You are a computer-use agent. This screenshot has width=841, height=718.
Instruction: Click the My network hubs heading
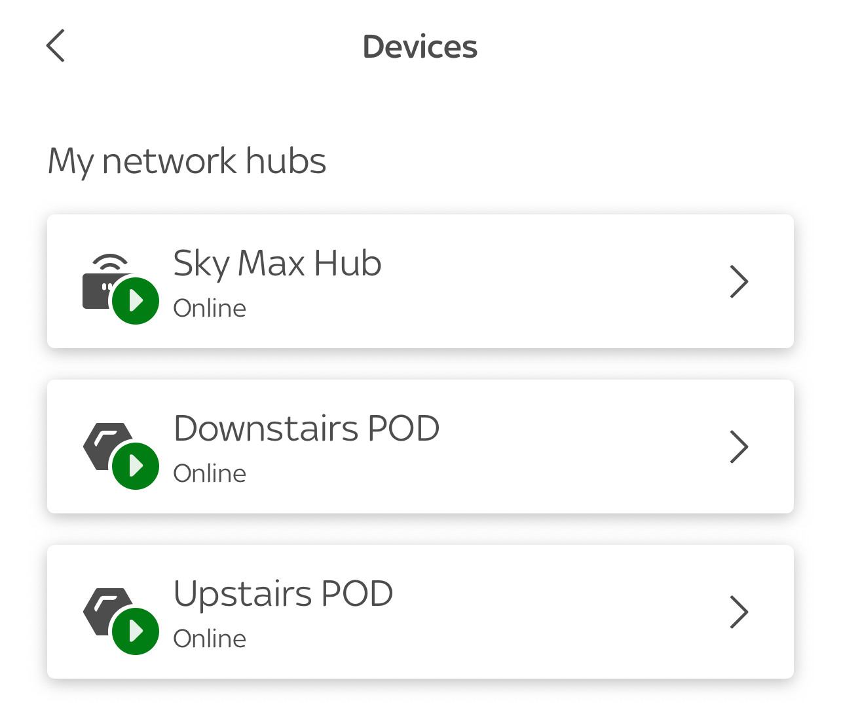pos(187,161)
